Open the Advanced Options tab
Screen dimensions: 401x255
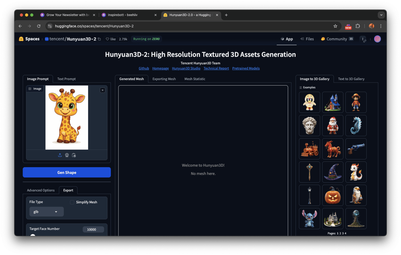[41, 190]
